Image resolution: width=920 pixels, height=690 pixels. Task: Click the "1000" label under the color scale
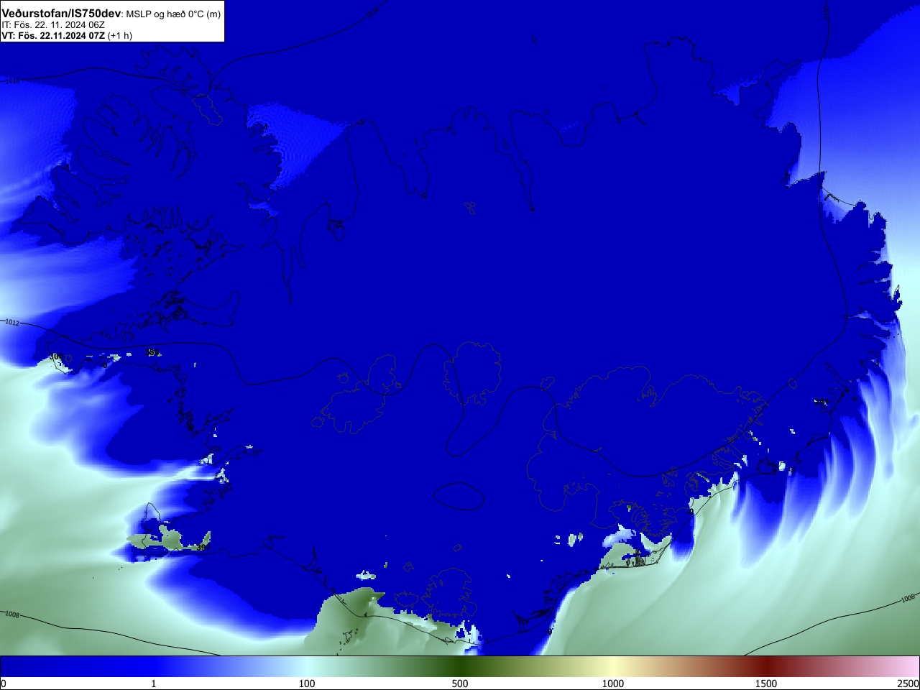613,684
